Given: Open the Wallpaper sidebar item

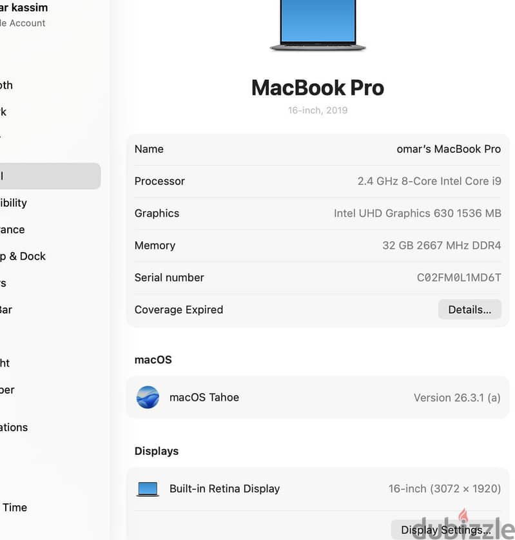Looking at the screenshot, I should pyautogui.click(x=7, y=390).
